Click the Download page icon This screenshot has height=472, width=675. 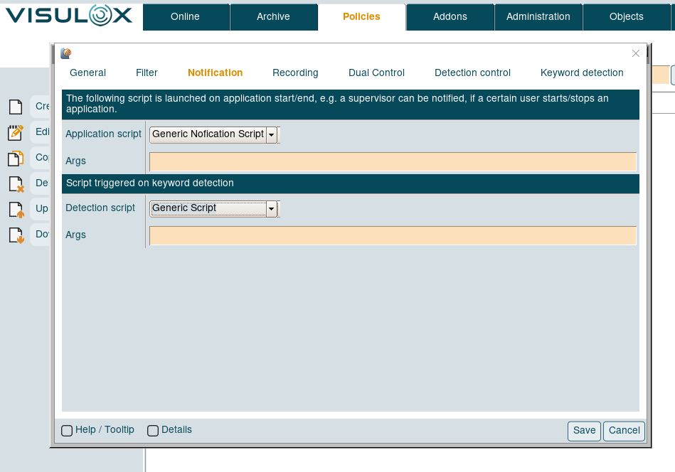point(15,235)
